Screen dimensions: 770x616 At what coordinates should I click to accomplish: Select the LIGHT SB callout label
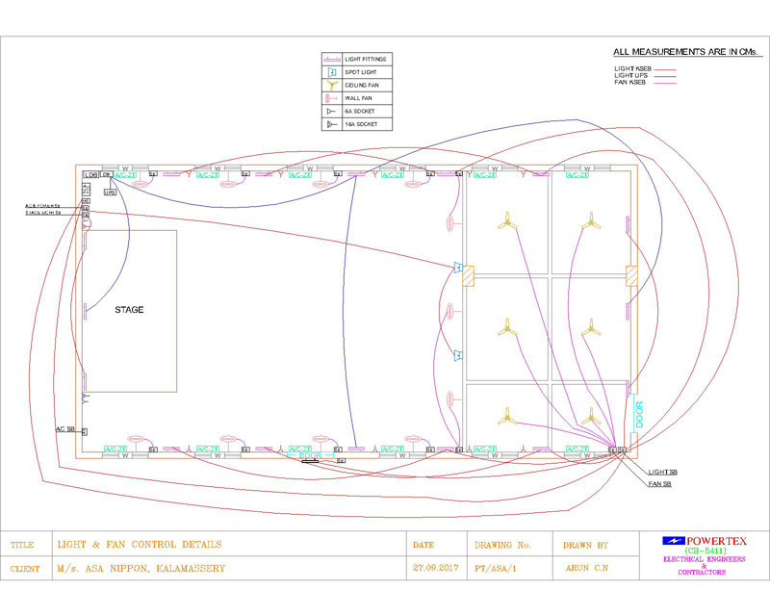coord(661,473)
